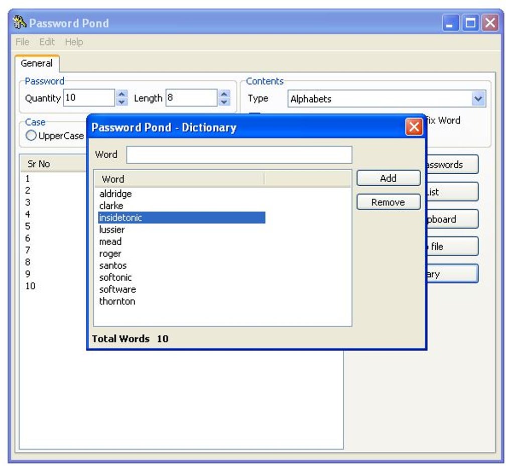Image resolution: width=512 pixels, height=471 pixels.
Task: Select the word lussier
Action: point(112,229)
